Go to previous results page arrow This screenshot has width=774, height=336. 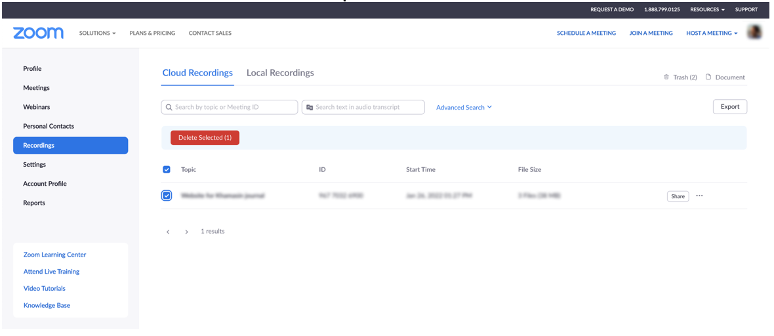tap(168, 232)
